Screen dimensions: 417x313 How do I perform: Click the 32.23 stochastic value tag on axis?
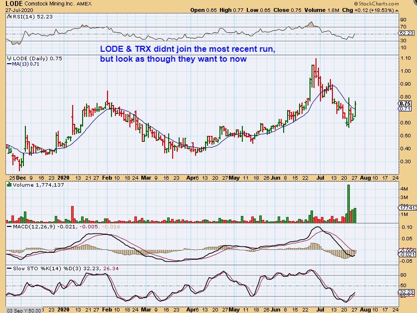click(x=407, y=292)
